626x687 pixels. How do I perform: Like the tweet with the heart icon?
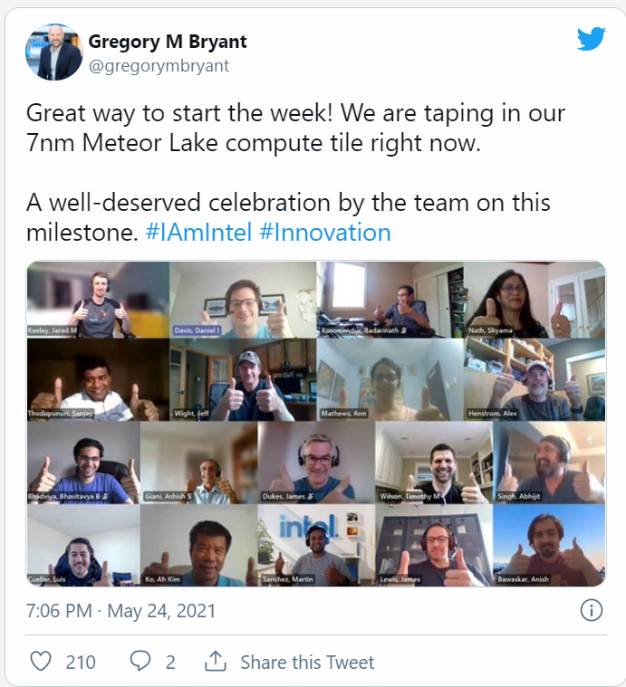pos(41,661)
